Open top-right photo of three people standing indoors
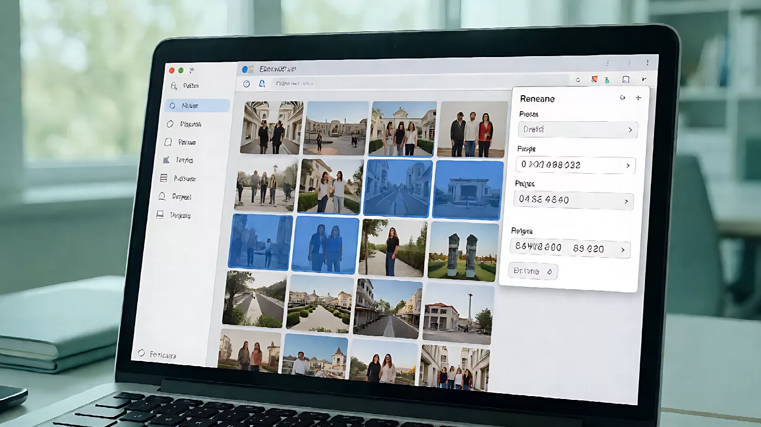The height and width of the screenshot is (427, 761). click(472, 129)
